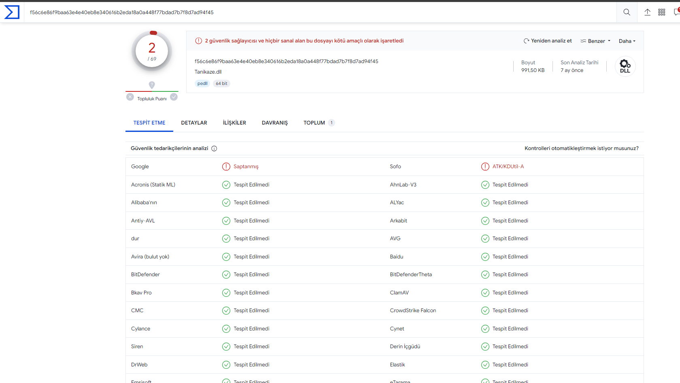
Task: Click the hash search input field
Action: tap(320, 12)
